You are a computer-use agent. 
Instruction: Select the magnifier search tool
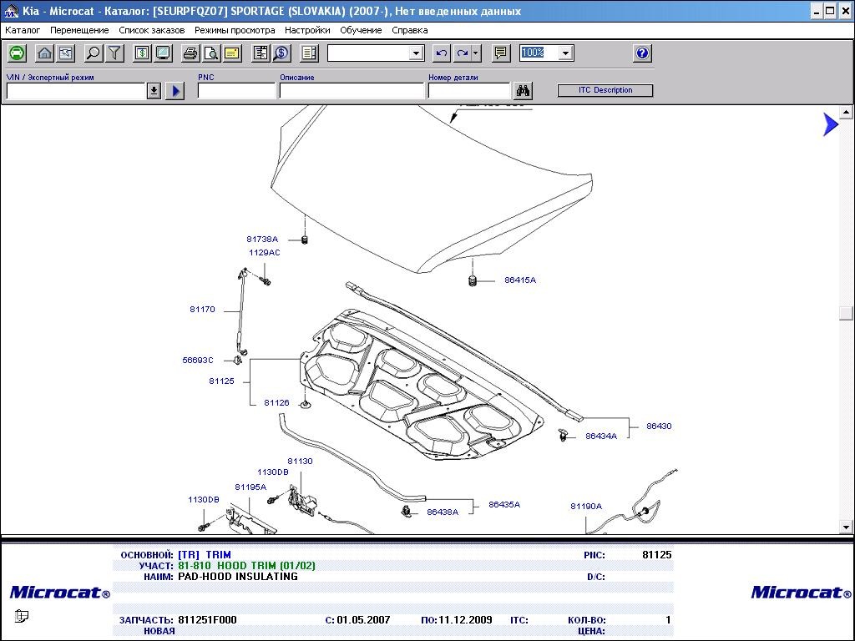[x=94, y=53]
